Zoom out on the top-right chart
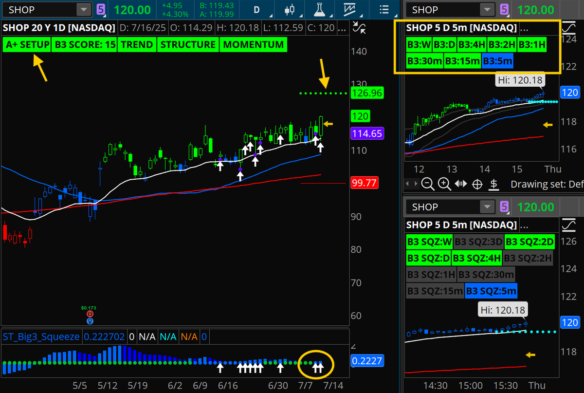 (x=428, y=184)
